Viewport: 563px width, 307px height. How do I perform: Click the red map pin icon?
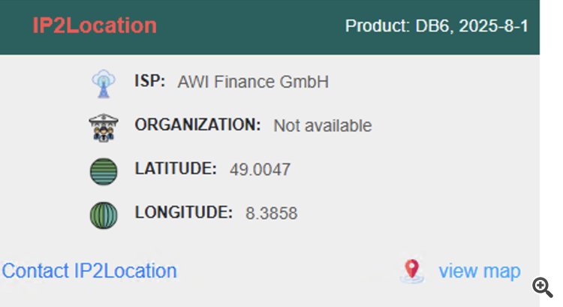pyautogui.click(x=411, y=271)
